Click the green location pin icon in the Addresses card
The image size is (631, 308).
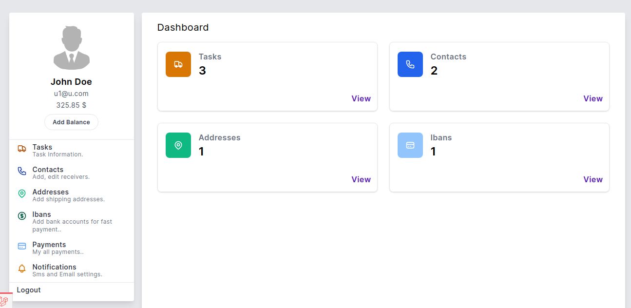tap(178, 145)
